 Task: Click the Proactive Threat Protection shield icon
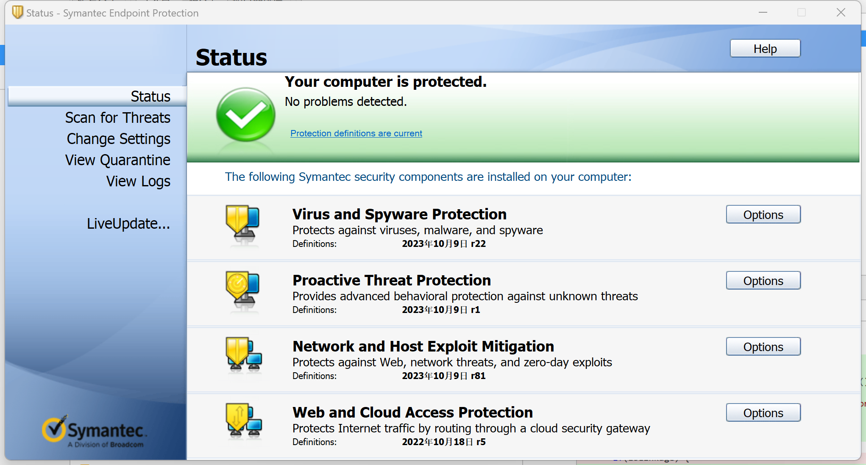coord(243,291)
